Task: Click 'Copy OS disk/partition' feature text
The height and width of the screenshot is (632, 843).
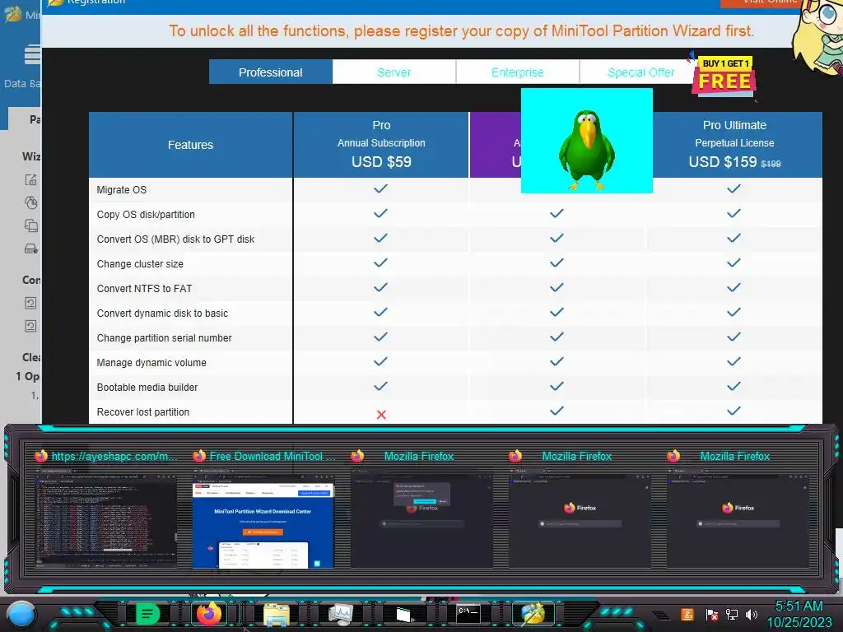Action: click(x=146, y=215)
